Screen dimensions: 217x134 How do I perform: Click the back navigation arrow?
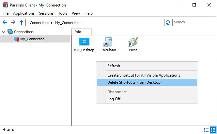point(5,22)
